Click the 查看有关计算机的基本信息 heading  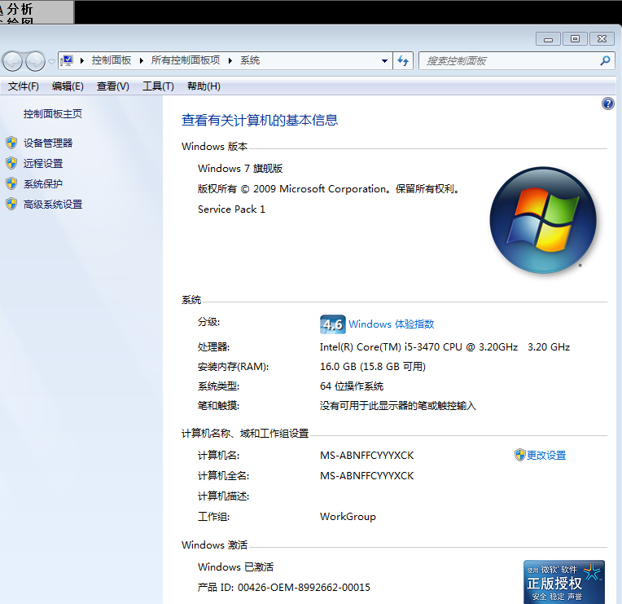coord(260,120)
